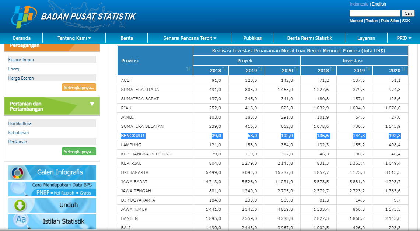420x231 pixels.
Task: Open Senarai Rencana Terbit dropdown
Action: (x=190, y=38)
